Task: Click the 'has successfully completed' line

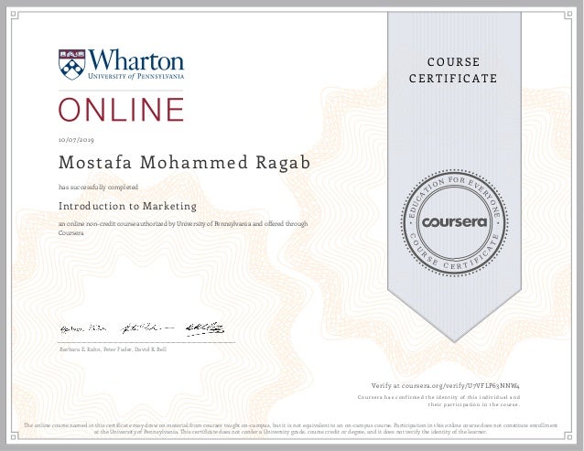Action: click(98, 187)
